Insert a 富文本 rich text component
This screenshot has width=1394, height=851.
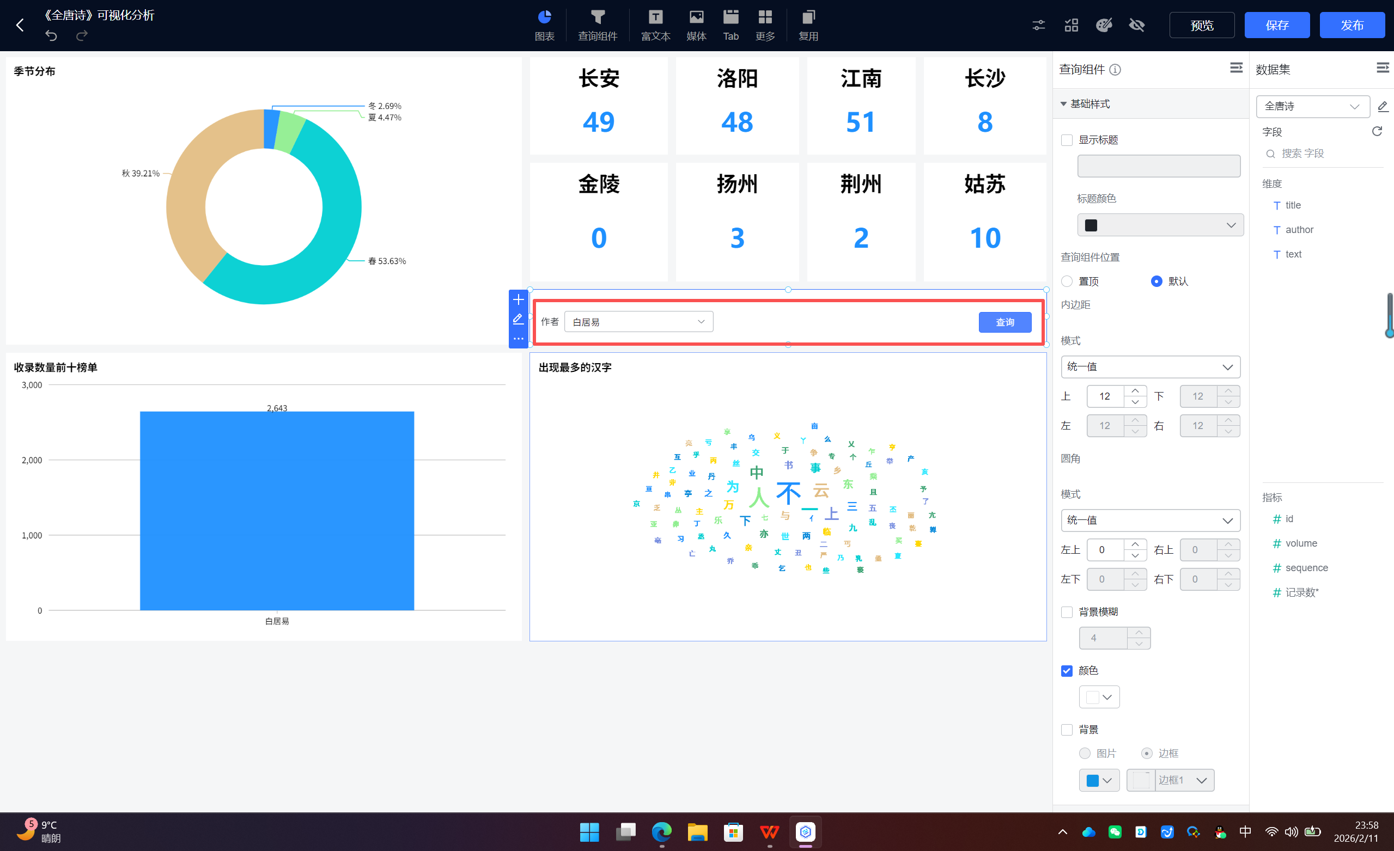pyautogui.click(x=655, y=25)
